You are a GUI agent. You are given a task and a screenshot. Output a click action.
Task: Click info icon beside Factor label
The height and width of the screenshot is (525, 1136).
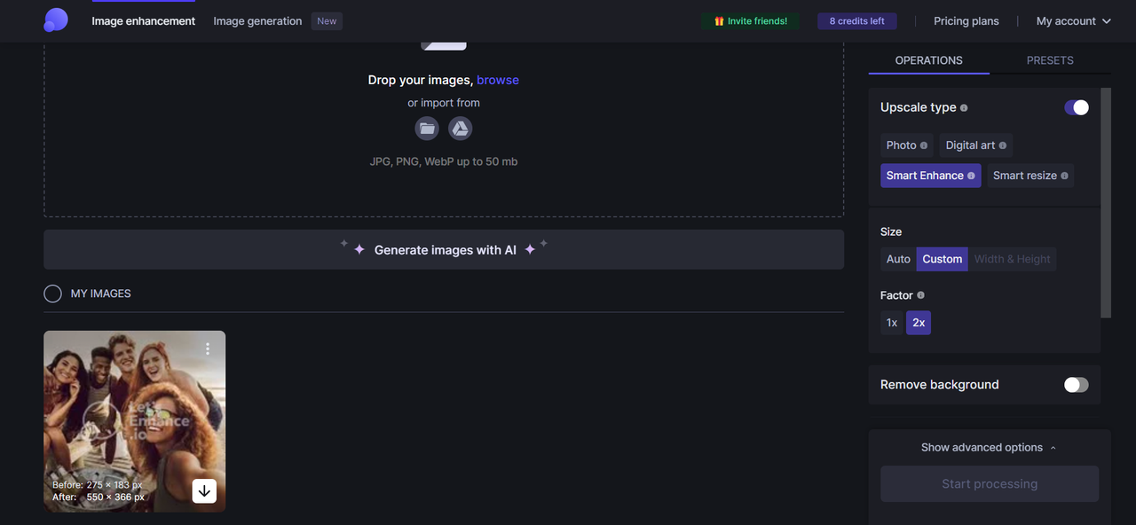click(x=920, y=295)
